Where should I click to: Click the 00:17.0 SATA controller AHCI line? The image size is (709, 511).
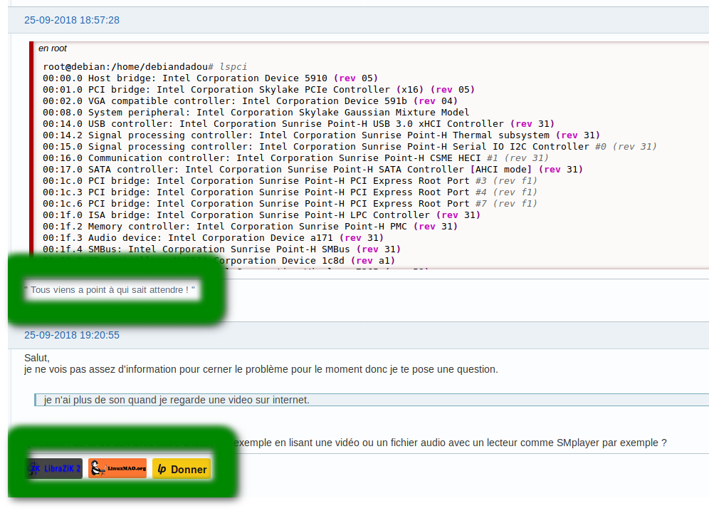pos(313,170)
